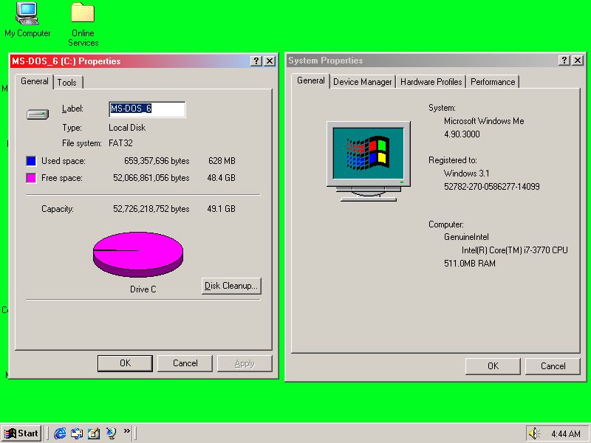Click the "628 MB" used space text

[222, 161]
